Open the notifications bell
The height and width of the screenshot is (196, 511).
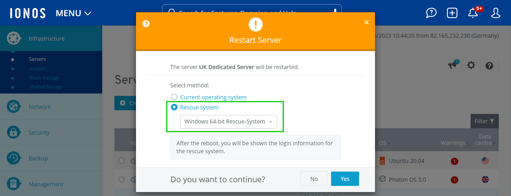point(473,13)
